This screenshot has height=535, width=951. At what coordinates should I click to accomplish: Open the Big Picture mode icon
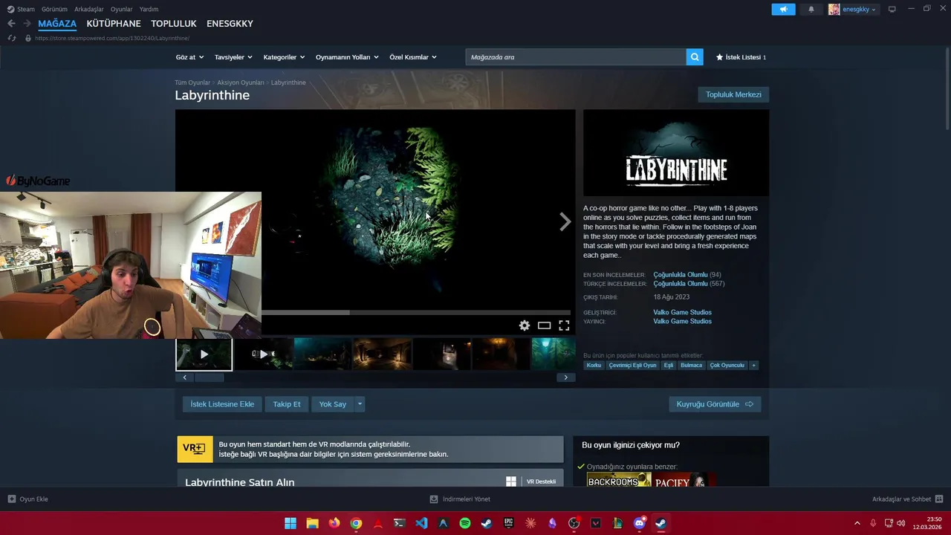tap(892, 9)
